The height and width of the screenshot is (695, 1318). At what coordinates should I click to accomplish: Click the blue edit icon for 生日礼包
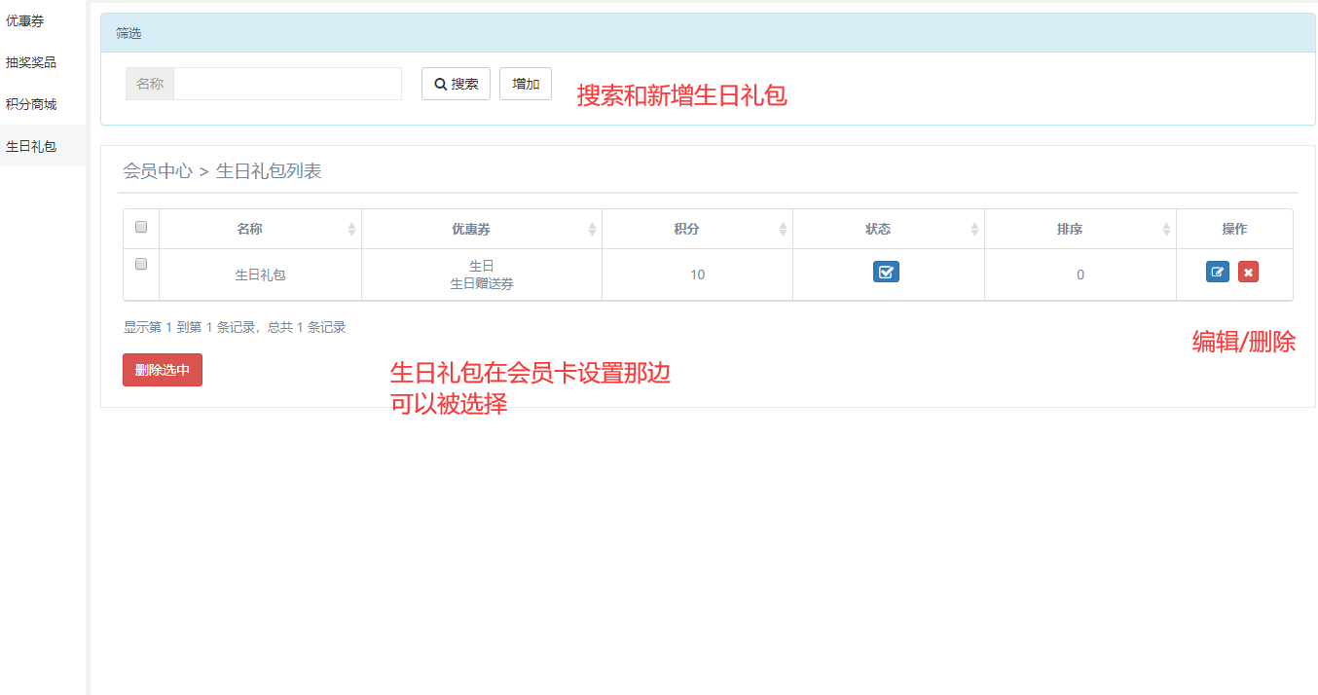1217,273
